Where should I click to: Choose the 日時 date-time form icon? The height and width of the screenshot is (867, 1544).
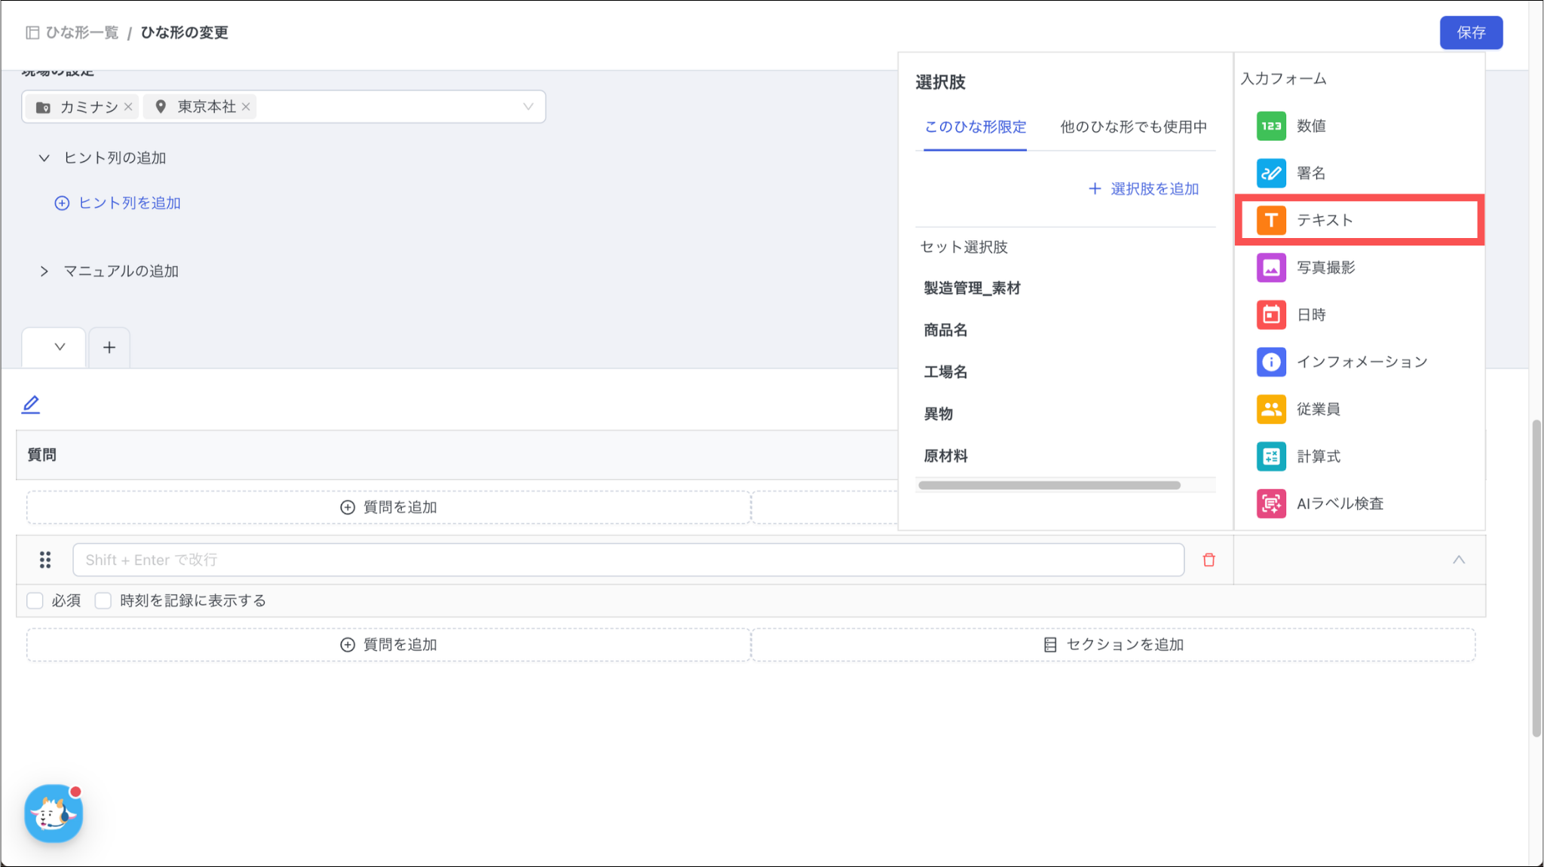[1271, 315]
